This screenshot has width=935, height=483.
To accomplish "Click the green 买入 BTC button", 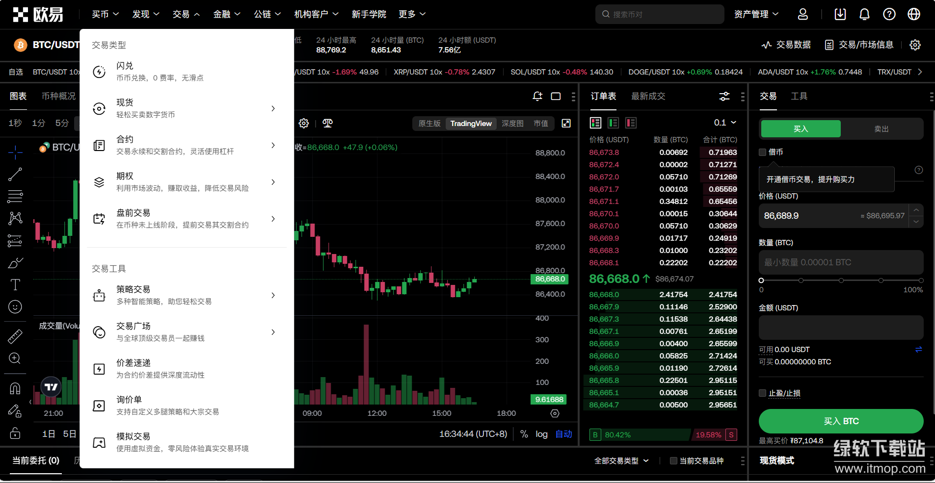I will point(841,421).
